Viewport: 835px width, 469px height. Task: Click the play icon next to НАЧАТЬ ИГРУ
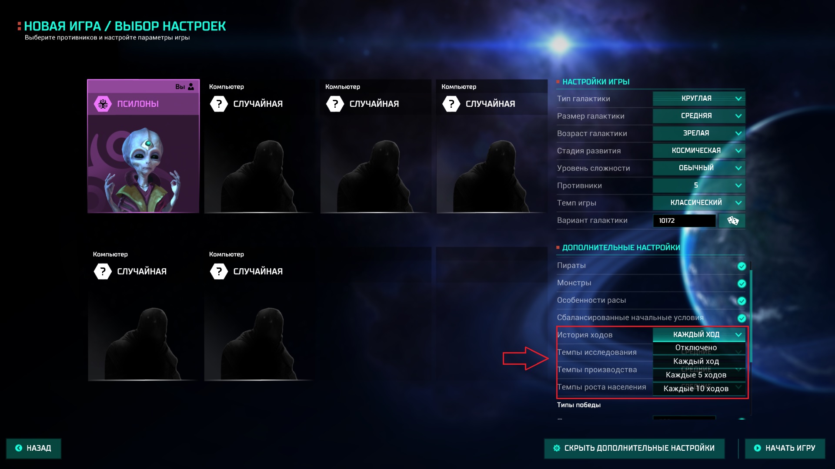coord(758,448)
